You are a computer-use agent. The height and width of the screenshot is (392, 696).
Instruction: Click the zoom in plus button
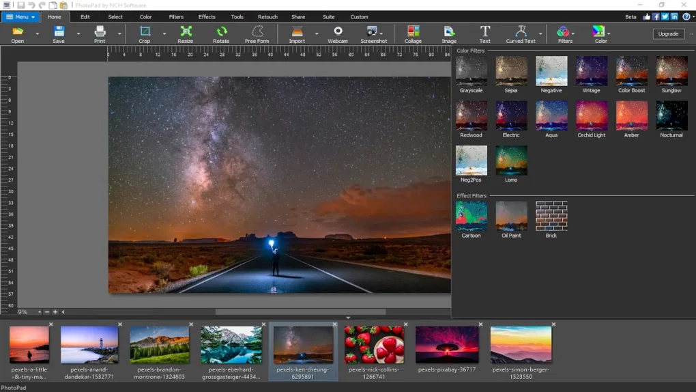[x=55, y=312]
